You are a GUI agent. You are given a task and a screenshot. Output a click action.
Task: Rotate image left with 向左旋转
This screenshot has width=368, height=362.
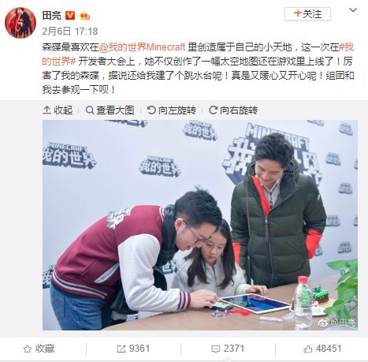tap(172, 110)
